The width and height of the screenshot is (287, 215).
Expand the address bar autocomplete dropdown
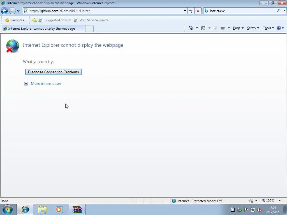pos(185,11)
